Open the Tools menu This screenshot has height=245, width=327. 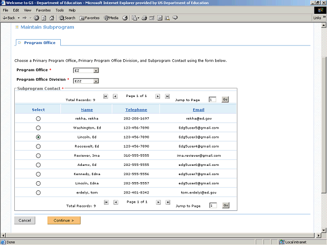coord(60,10)
